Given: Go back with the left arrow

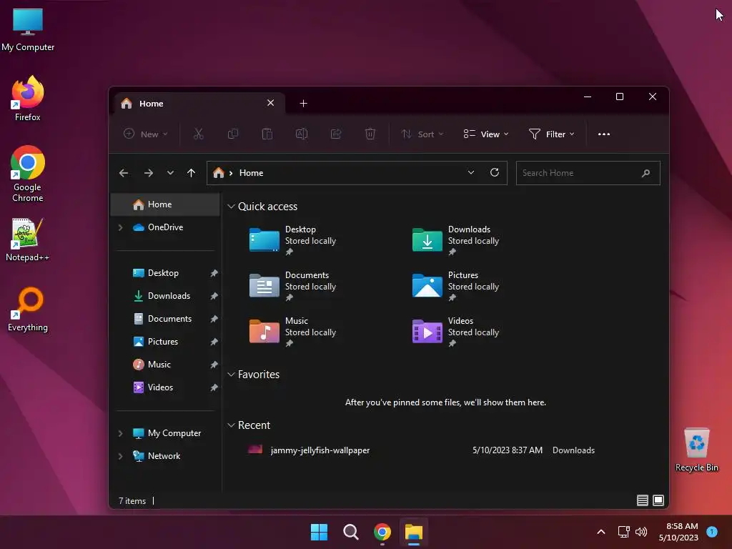Looking at the screenshot, I should coord(124,173).
